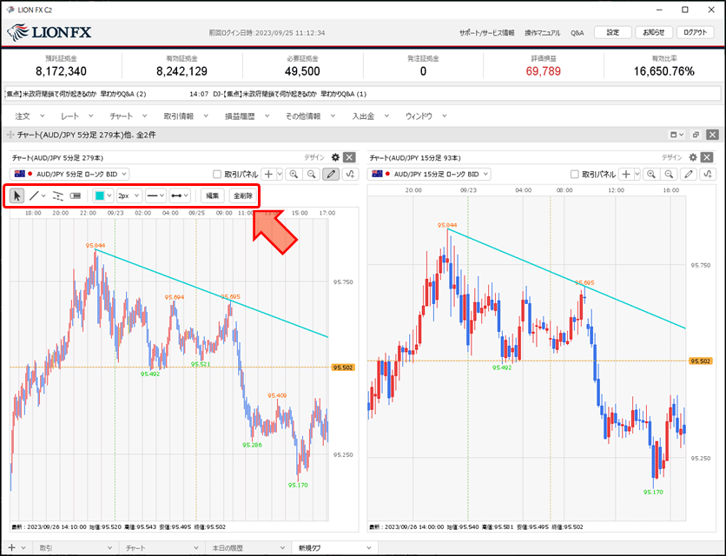The height and width of the screenshot is (556, 726).
Task: Click the LIONFX logo
Action: (49, 32)
